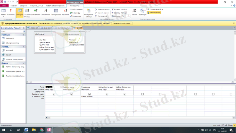Choose the Перекрестный crosstab query

coord(56,12)
